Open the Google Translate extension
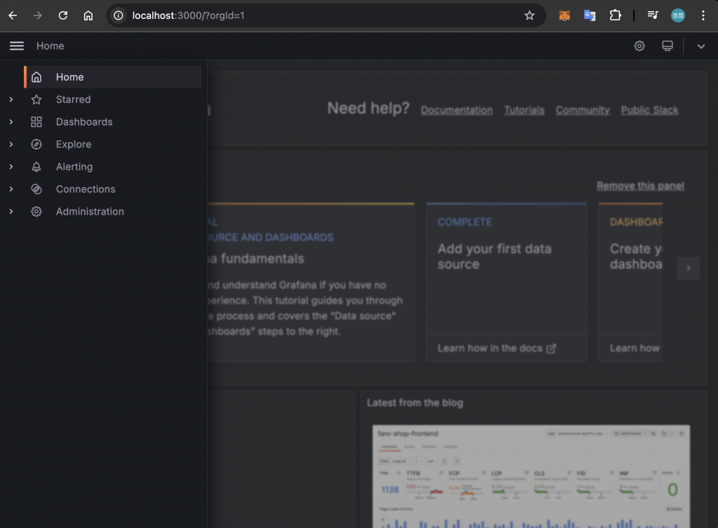The height and width of the screenshot is (528, 718). click(590, 15)
